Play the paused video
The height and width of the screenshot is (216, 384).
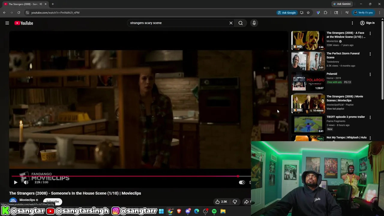pyautogui.click(x=16, y=182)
